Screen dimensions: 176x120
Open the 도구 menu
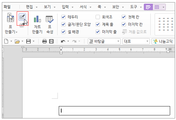tap(134, 7)
